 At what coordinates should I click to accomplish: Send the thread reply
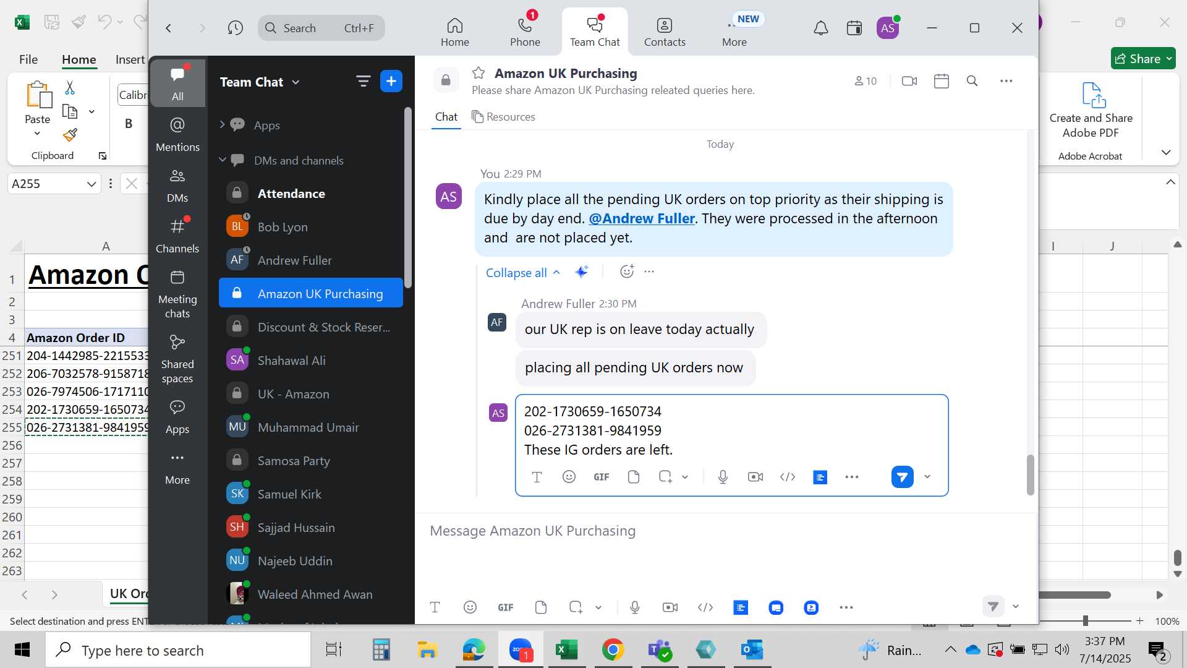coord(902,477)
